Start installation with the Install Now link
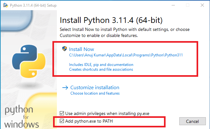This screenshot has height=129, width=210. tap(82, 49)
